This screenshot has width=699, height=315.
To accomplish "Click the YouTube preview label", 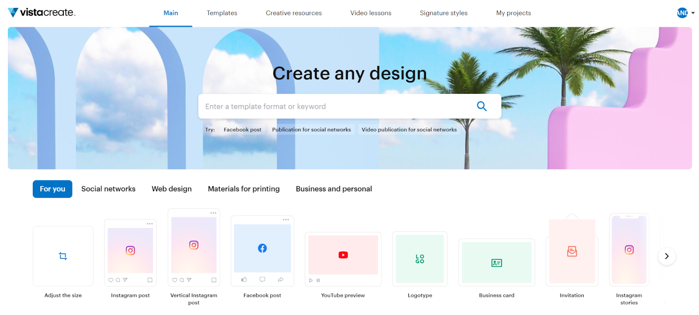I will point(343,295).
